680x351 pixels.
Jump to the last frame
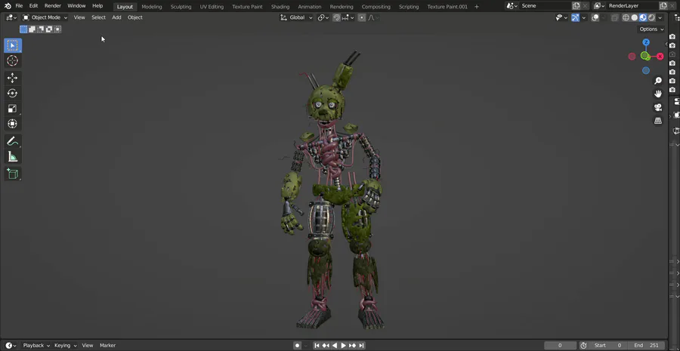(x=361, y=346)
